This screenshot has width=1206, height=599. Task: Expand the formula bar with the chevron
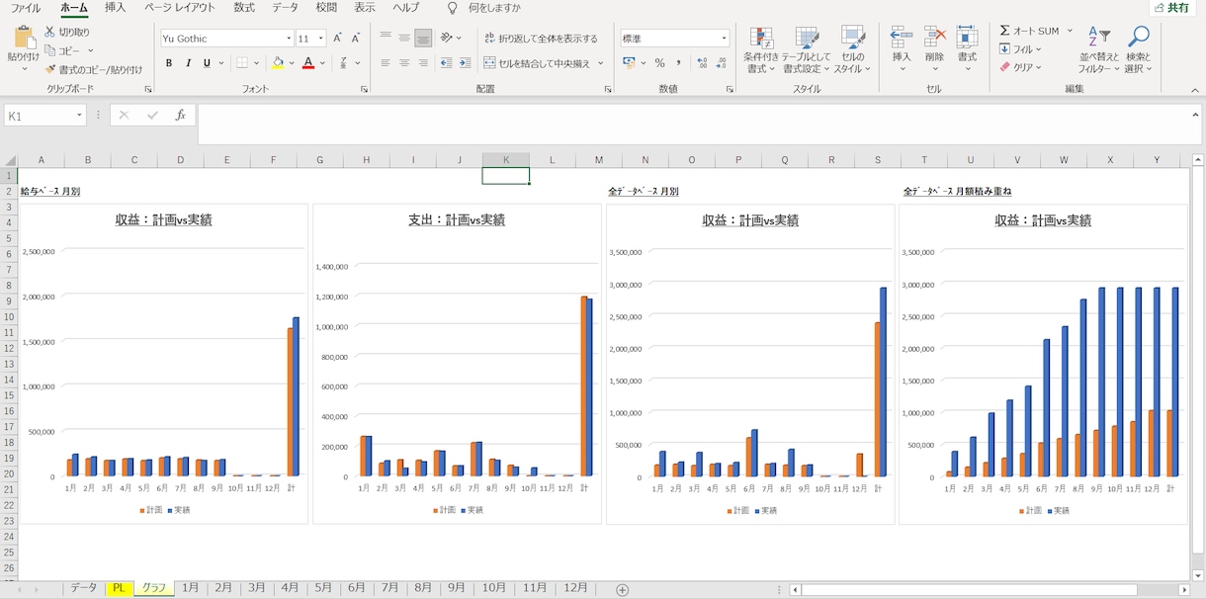[1196, 113]
